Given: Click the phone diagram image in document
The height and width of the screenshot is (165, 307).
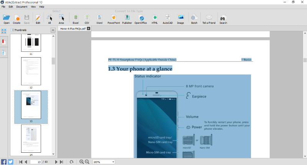Looking at the screenshot, I should [192, 116].
